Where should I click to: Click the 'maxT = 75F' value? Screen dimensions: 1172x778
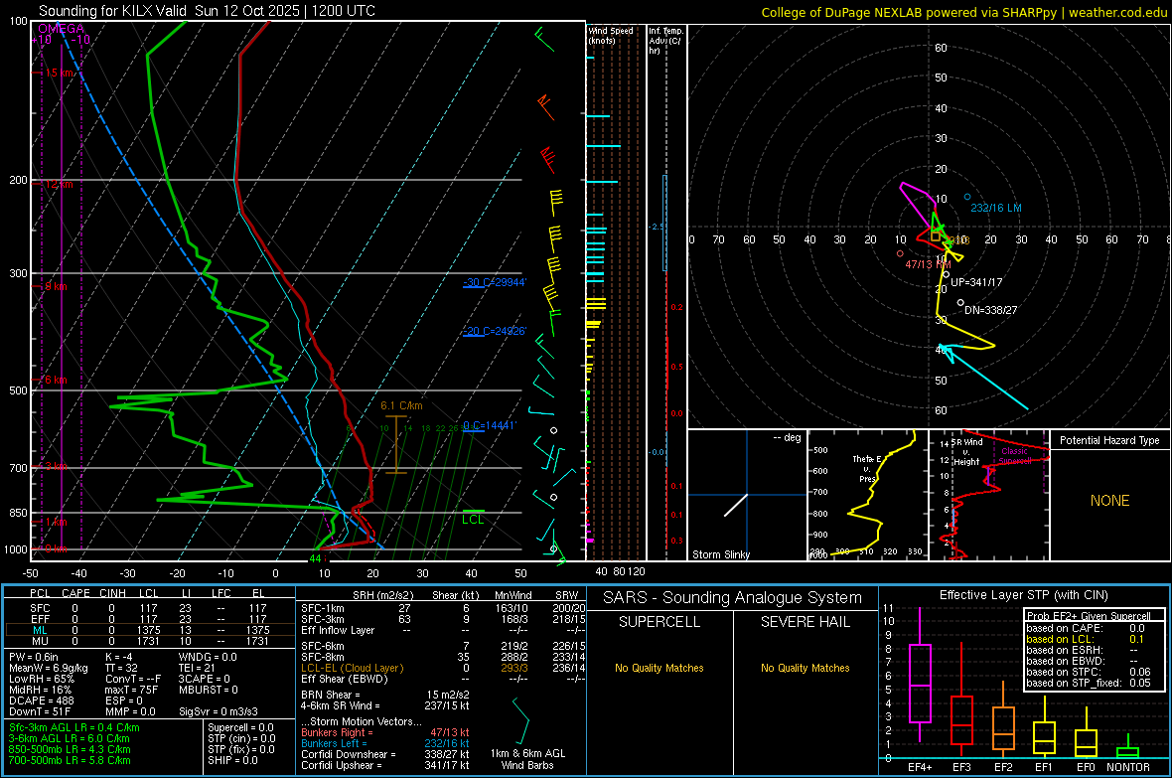pos(131,690)
